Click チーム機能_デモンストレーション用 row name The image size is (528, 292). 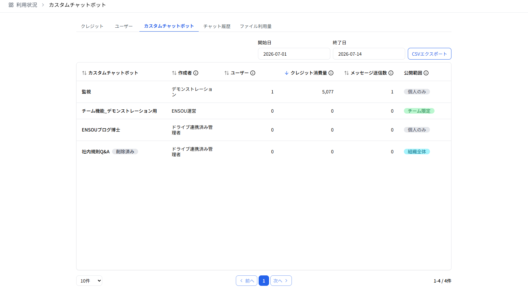[119, 111]
